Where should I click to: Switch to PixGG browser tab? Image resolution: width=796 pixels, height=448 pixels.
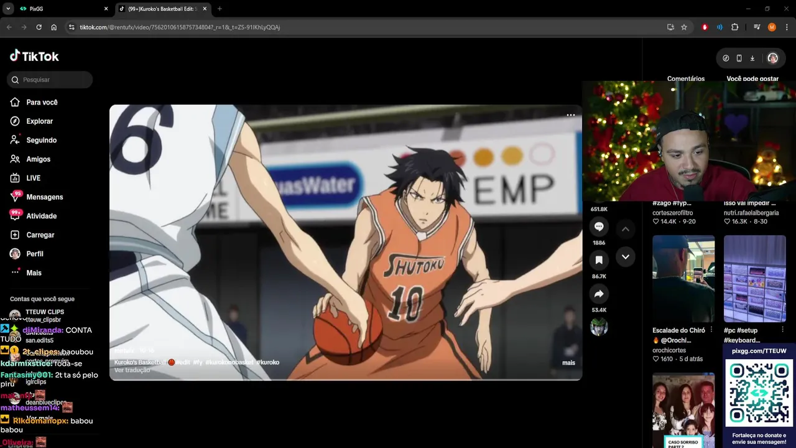(63, 9)
